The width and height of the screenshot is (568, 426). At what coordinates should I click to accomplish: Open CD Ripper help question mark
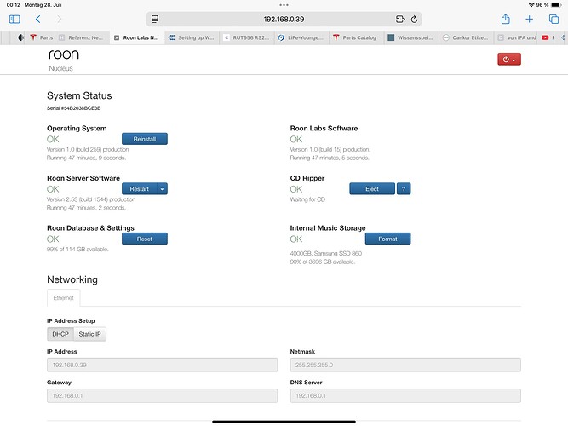(x=404, y=189)
